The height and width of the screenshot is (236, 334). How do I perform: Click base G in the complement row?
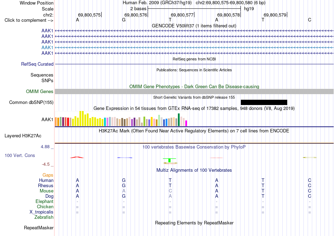124,20
